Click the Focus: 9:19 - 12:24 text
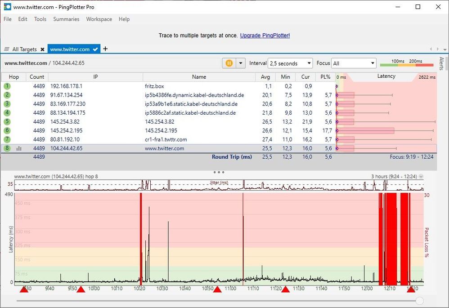 [412, 156]
